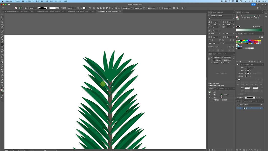268x151 pixels.
Task: Click the green gradient color spectrum bar
Action: tap(249, 30)
